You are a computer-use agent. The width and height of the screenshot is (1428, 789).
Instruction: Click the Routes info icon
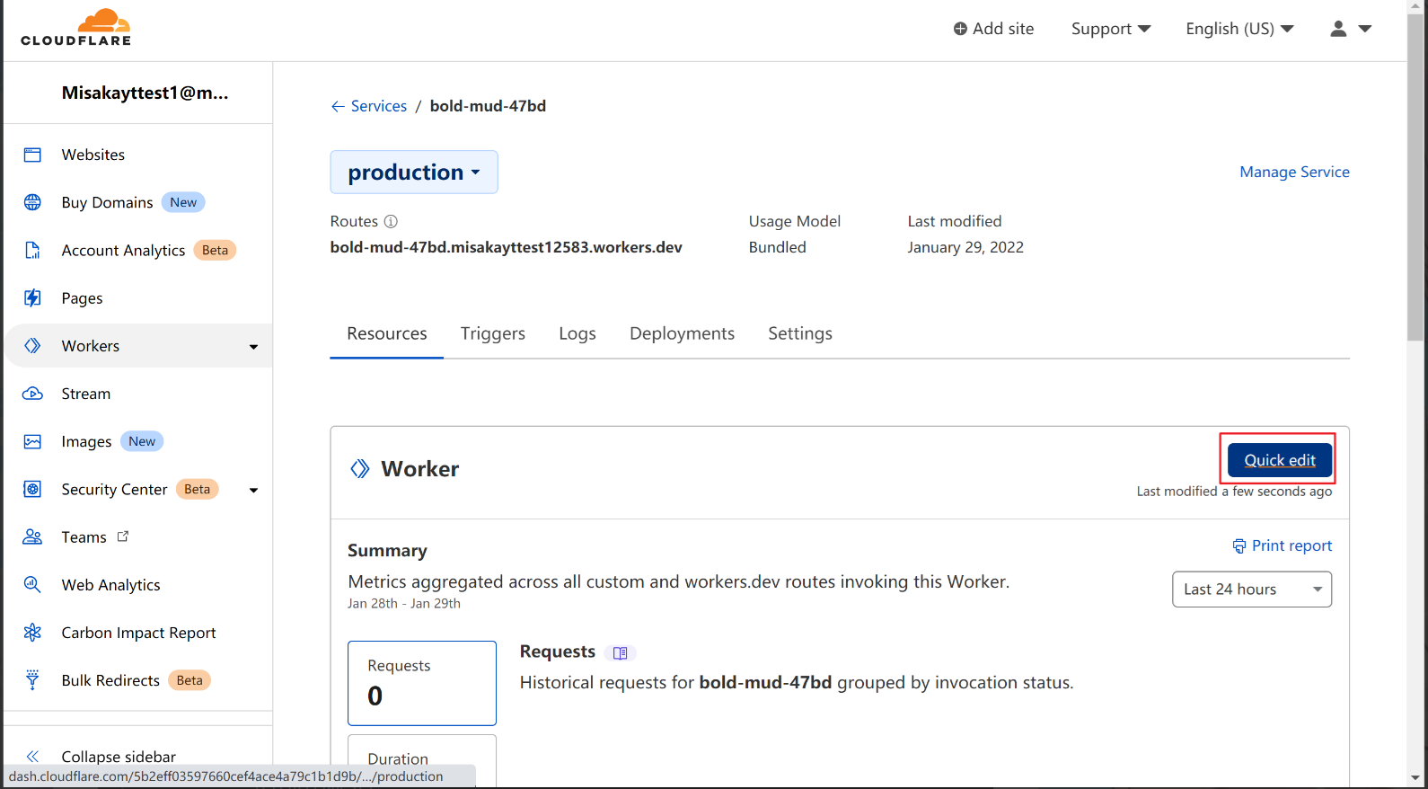(391, 221)
